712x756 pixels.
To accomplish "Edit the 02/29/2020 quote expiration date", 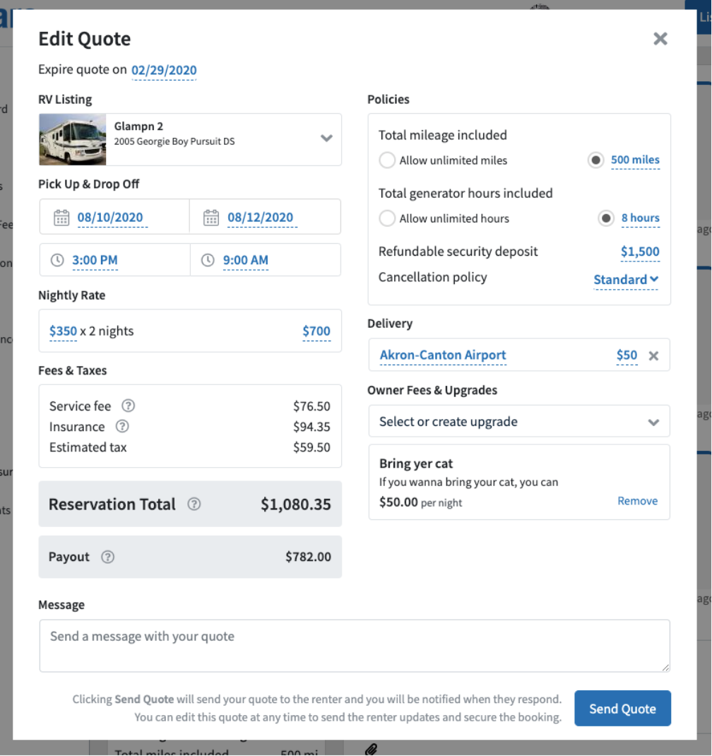I will tap(164, 71).
